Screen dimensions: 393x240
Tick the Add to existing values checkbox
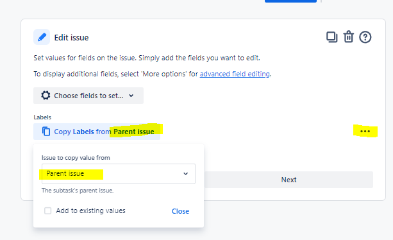point(47,210)
